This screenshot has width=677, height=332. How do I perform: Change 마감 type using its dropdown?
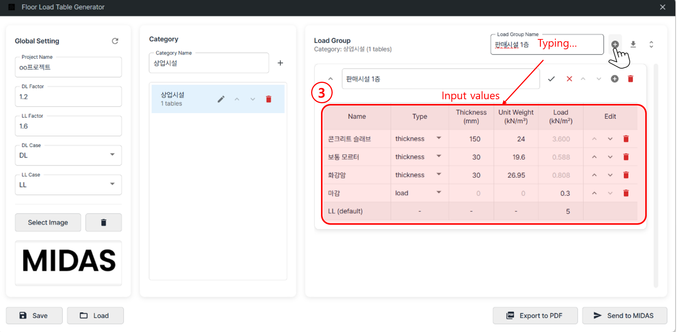click(439, 193)
